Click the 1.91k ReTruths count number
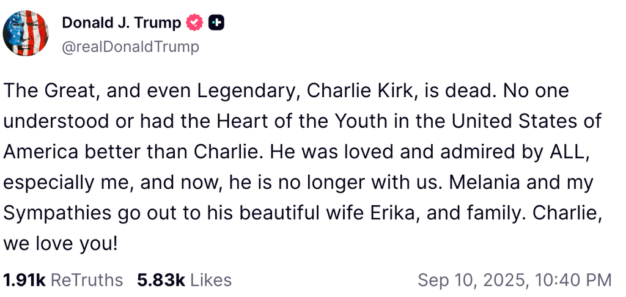This screenshot has width=626, height=297. pos(24,280)
